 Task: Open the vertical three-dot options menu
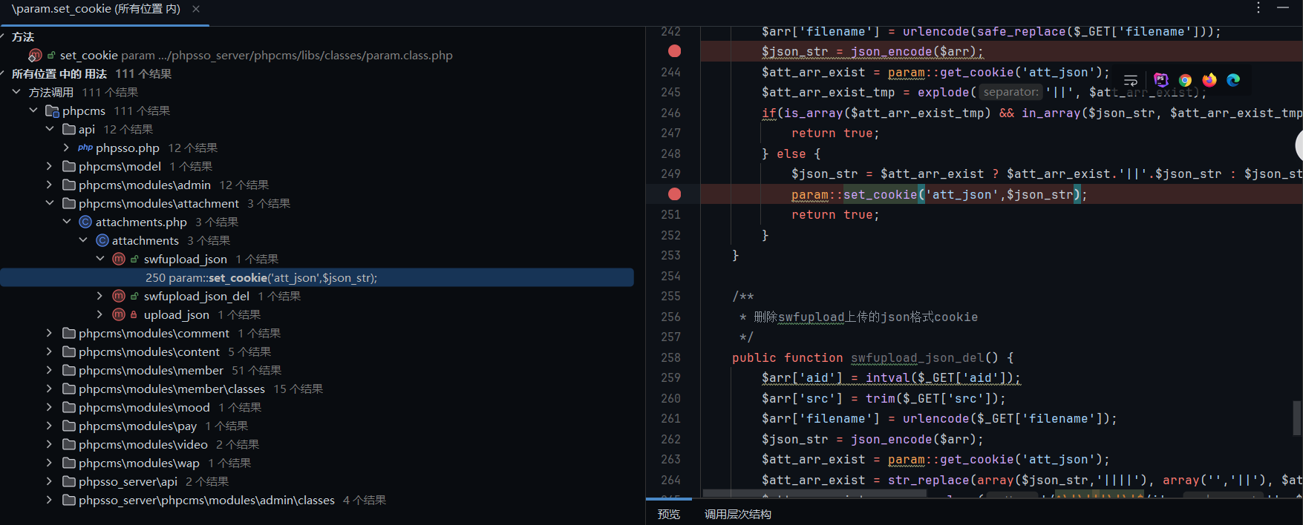1258,7
